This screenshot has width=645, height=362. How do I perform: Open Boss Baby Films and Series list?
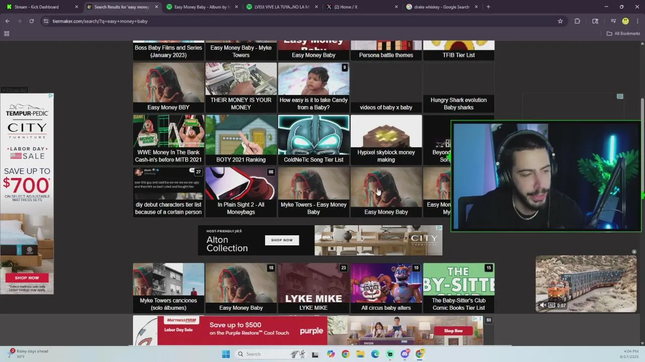168,50
